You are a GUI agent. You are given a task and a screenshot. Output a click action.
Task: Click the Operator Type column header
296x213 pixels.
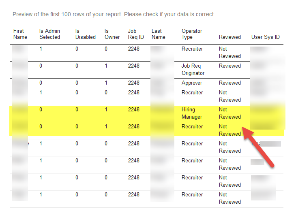(x=192, y=34)
